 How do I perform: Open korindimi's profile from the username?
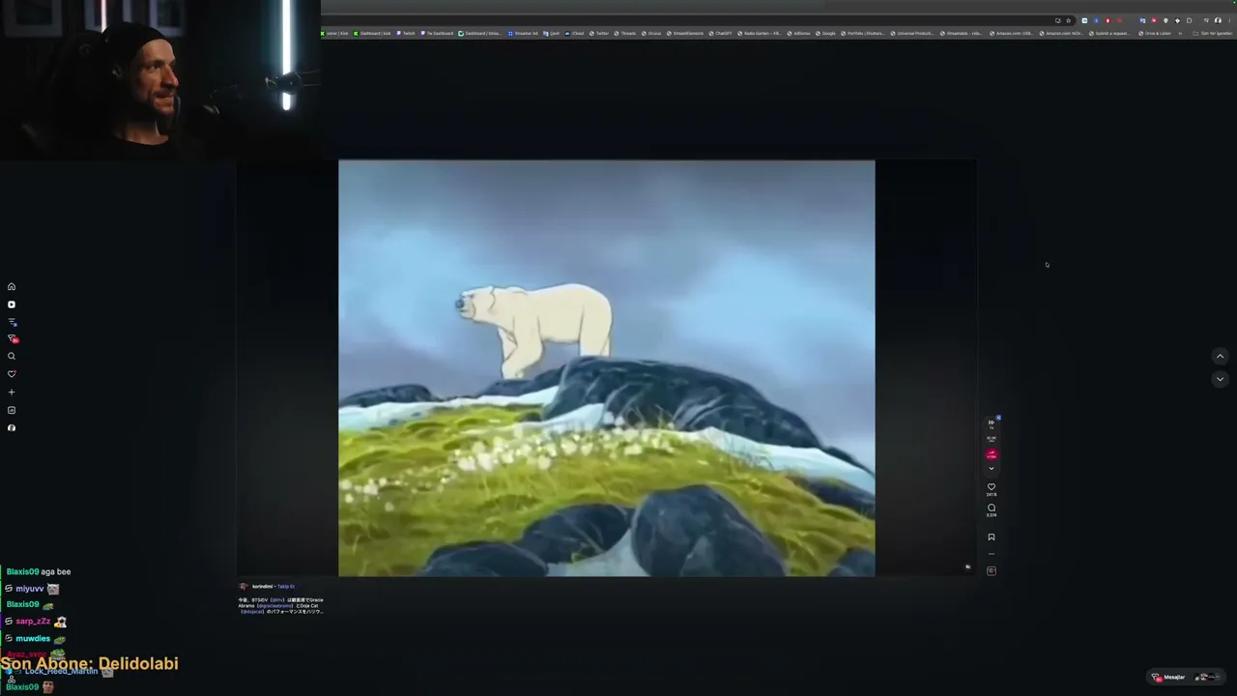coord(262,587)
